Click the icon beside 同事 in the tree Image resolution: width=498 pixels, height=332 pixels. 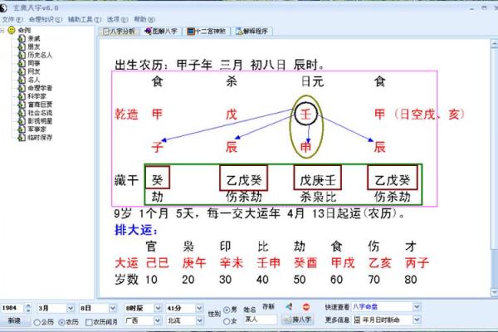click(22, 64)
